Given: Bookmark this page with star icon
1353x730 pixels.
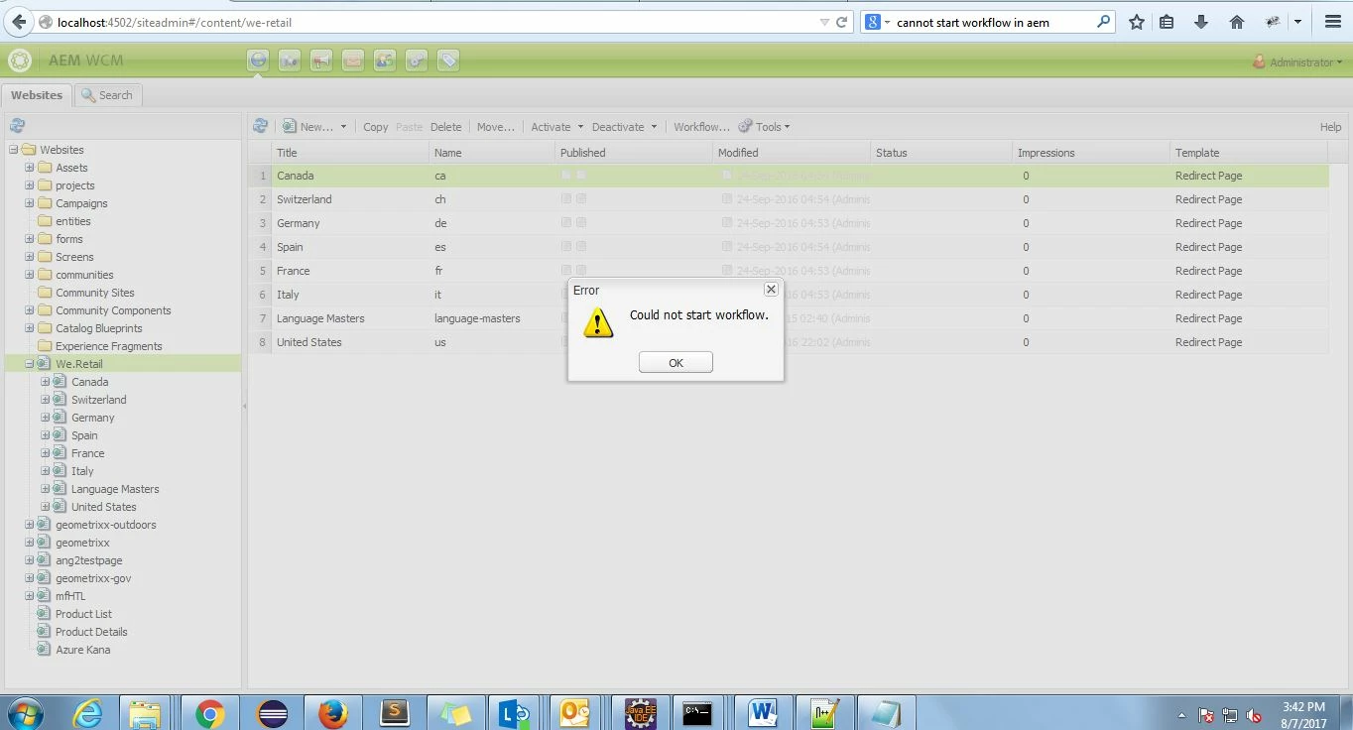Looking at the screenshot, I should pos(1137,22).
